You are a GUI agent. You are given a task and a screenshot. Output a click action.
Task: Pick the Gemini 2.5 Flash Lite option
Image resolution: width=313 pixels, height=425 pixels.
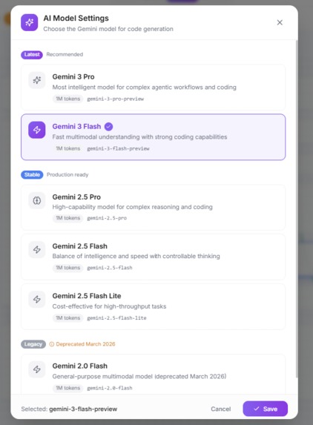click(x=153, y=306)
